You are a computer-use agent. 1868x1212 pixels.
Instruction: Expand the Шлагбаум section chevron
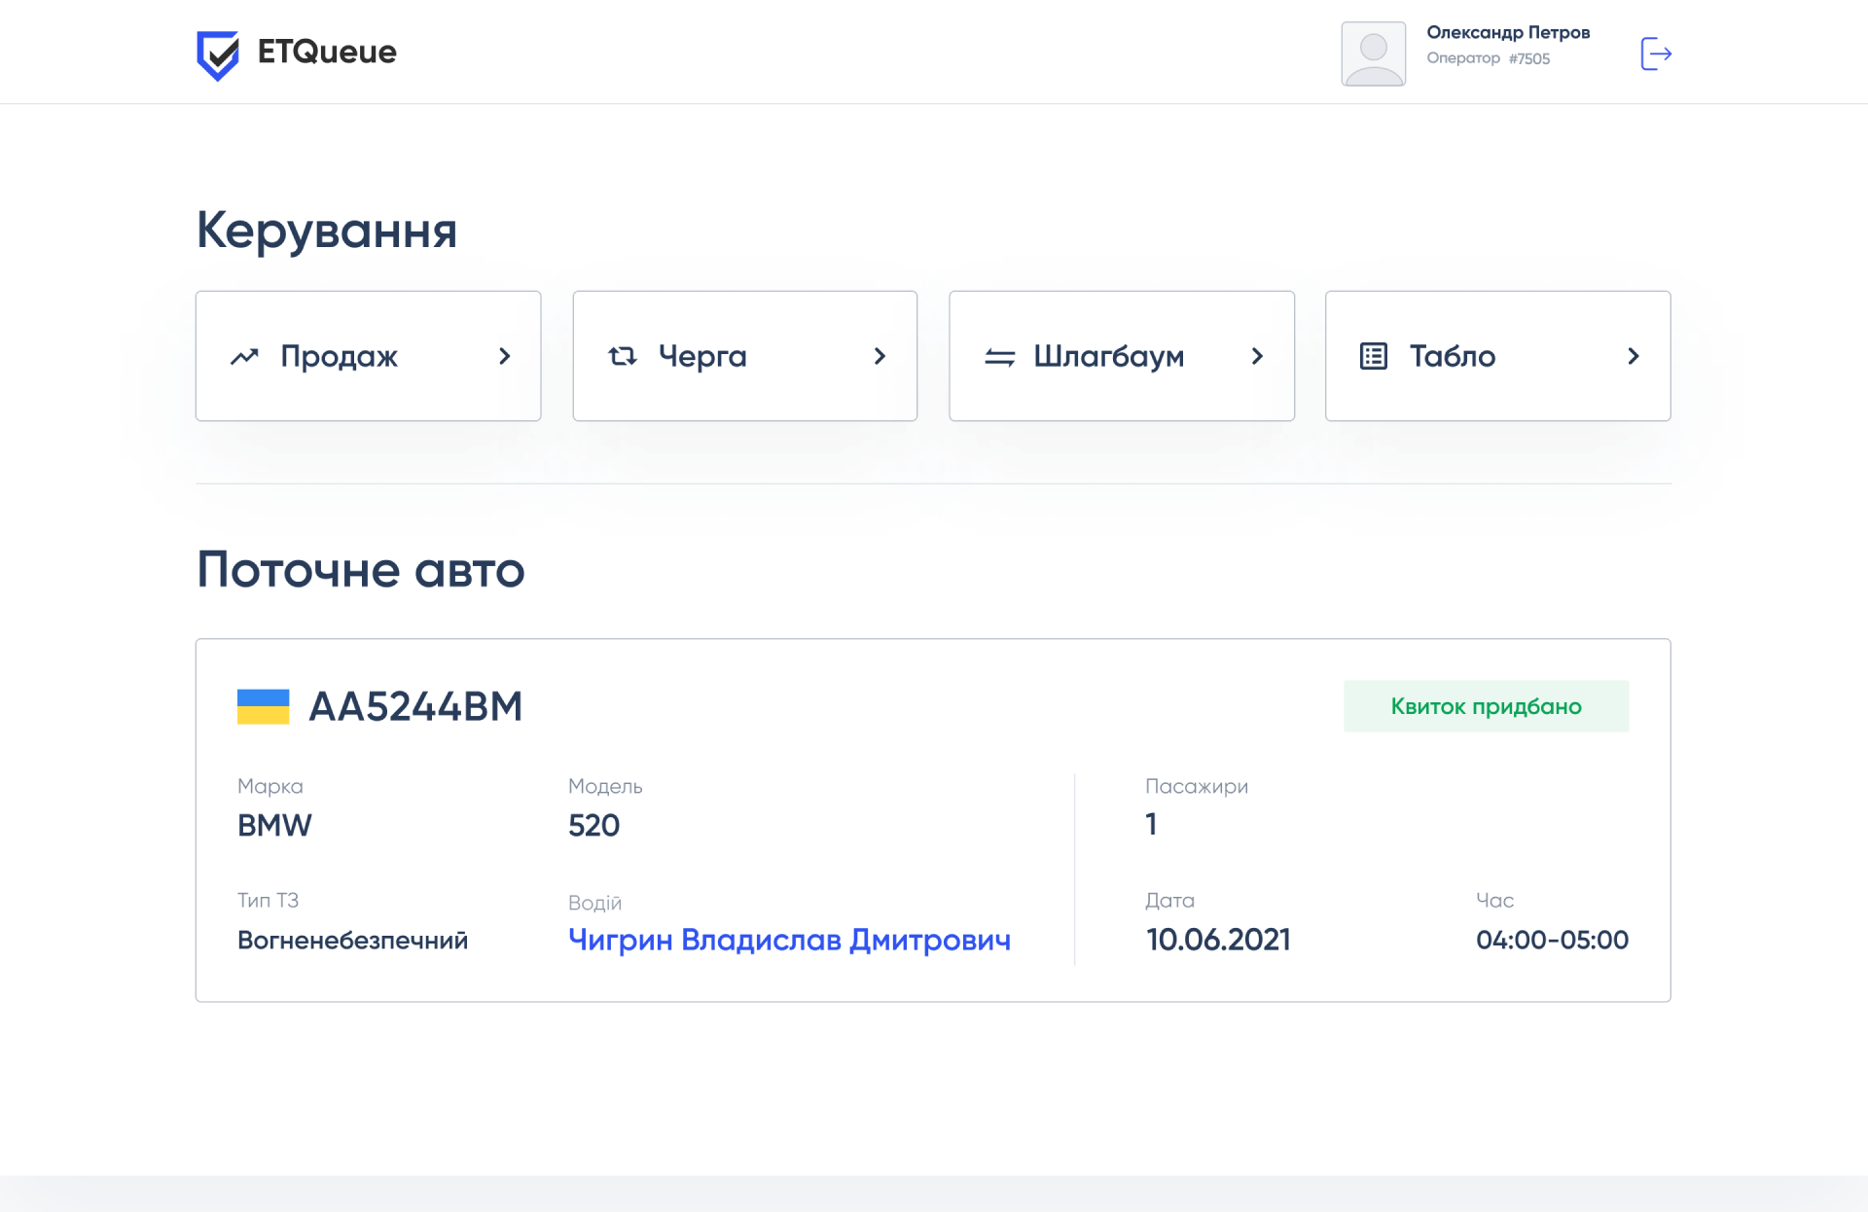1257,356
